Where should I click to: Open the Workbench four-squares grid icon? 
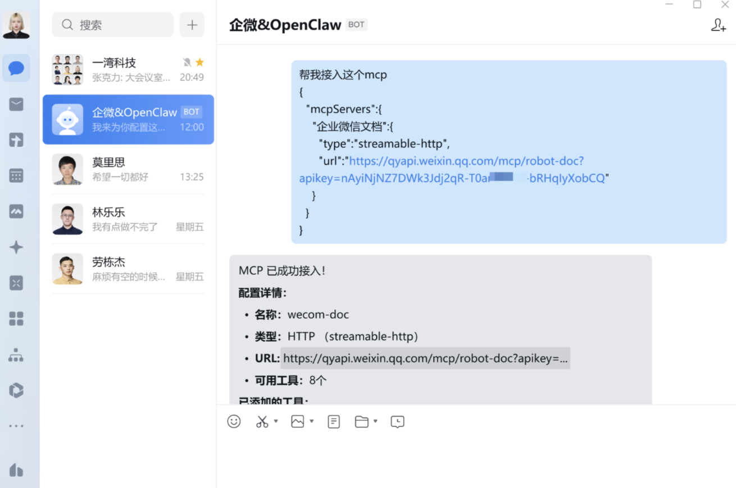[16, 319]
